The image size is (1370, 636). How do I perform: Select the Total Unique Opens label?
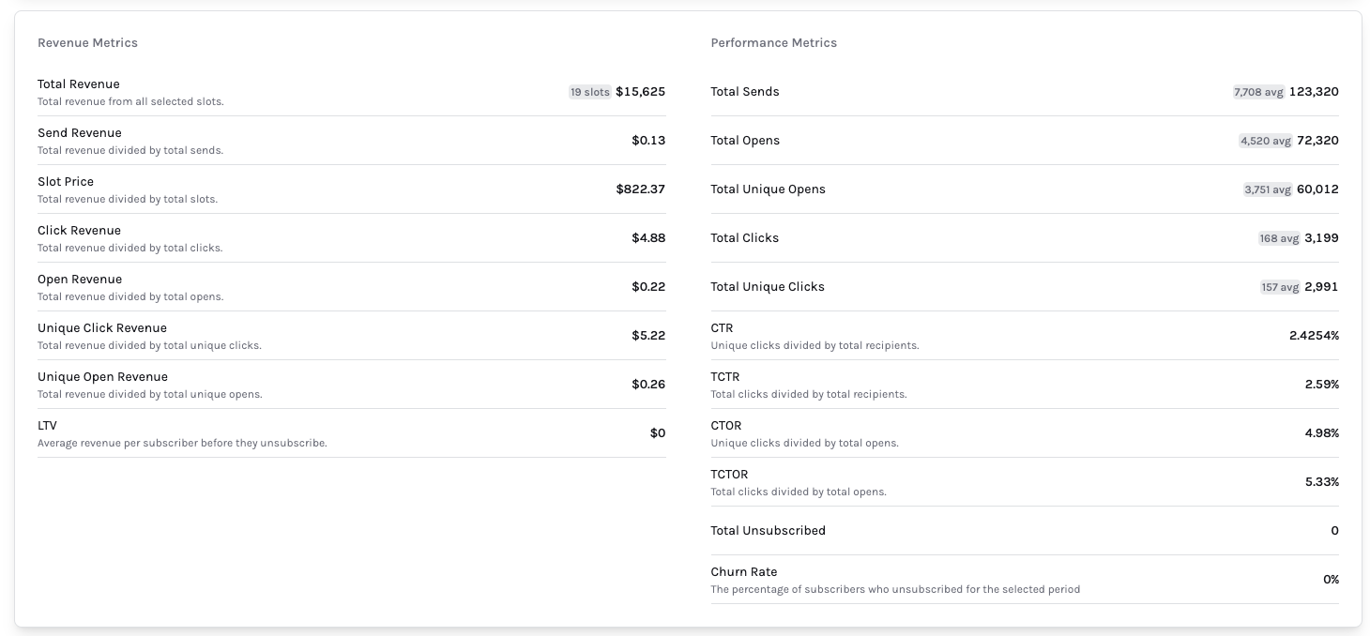768,189
